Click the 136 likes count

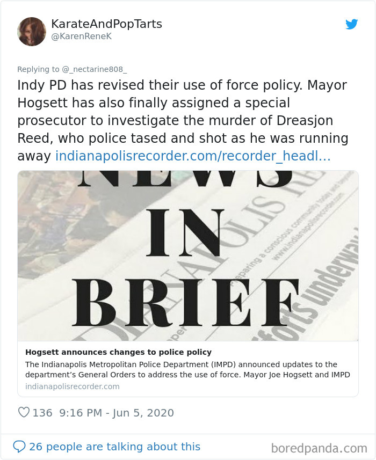click(x=42, y=413)
